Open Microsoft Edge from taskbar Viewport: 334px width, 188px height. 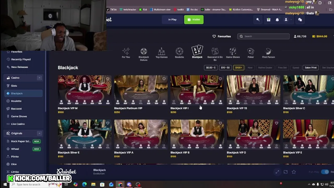tap(84, 185)
